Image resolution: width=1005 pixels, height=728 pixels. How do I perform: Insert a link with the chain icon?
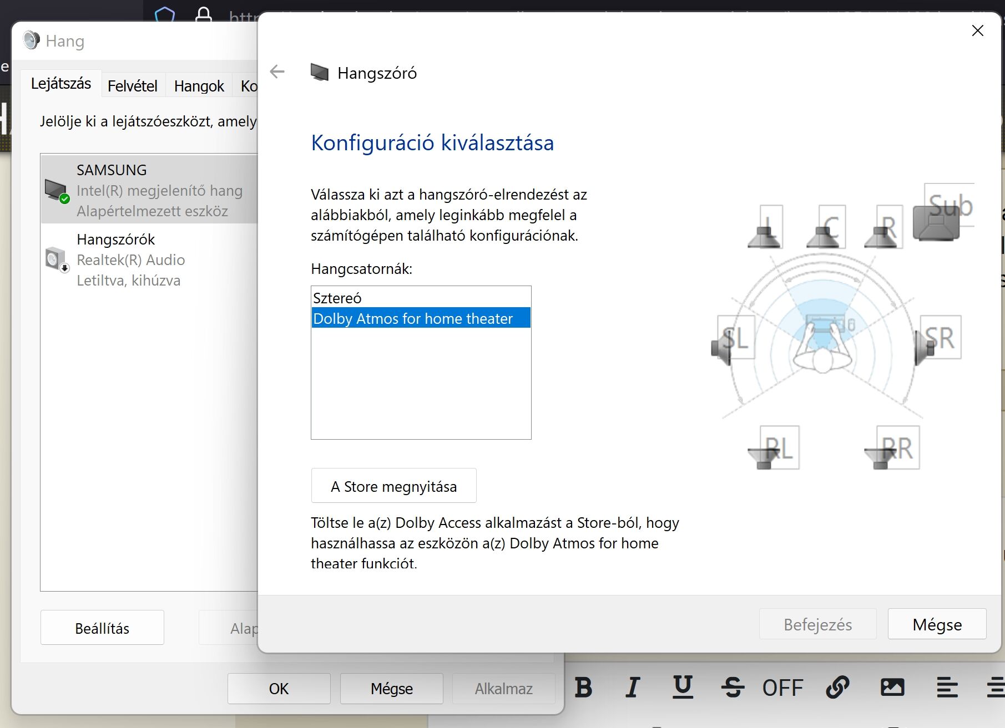[837, 688]
